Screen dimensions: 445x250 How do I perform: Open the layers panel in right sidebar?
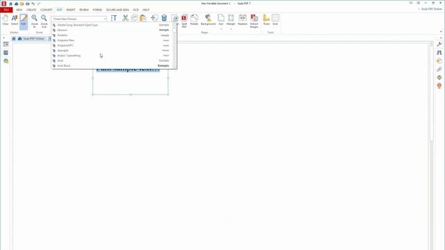439,77
